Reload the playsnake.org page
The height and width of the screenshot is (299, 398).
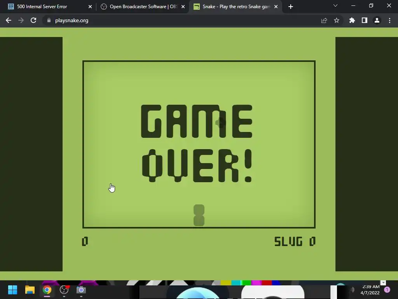(x=33, y=20)
